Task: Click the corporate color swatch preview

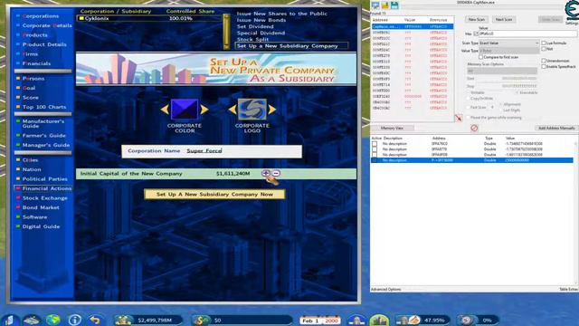Action: [185, 109]
